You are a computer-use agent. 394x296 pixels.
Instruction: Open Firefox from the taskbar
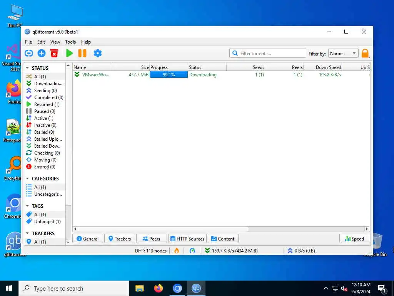tap(158, 288)
